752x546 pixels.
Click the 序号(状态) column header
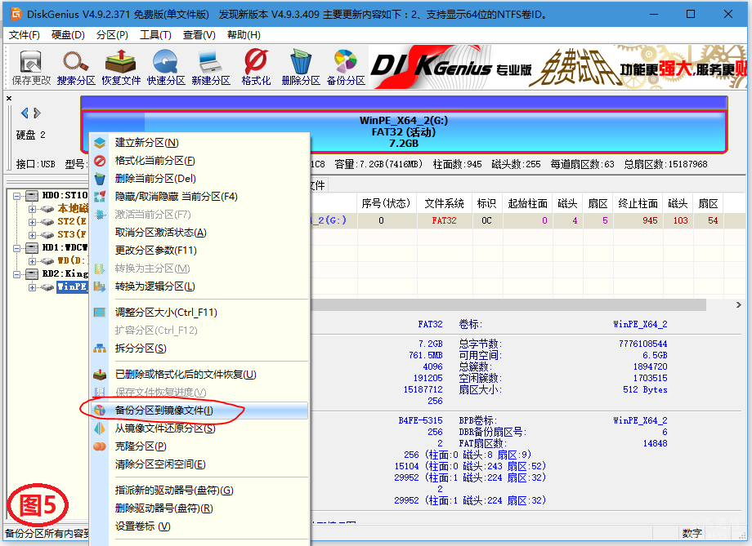click(387, 203)
